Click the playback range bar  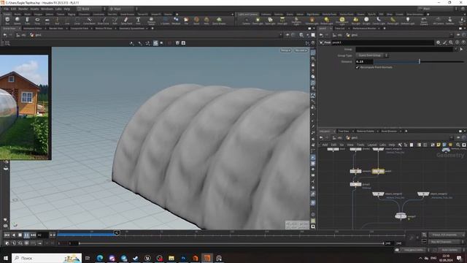[231, 243]
